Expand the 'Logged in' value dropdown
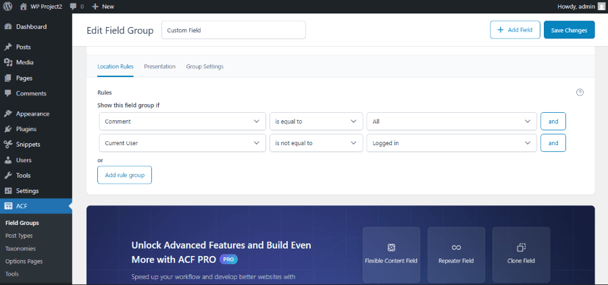The height and width of the screenshot is (285, 608). pos(451,143)
